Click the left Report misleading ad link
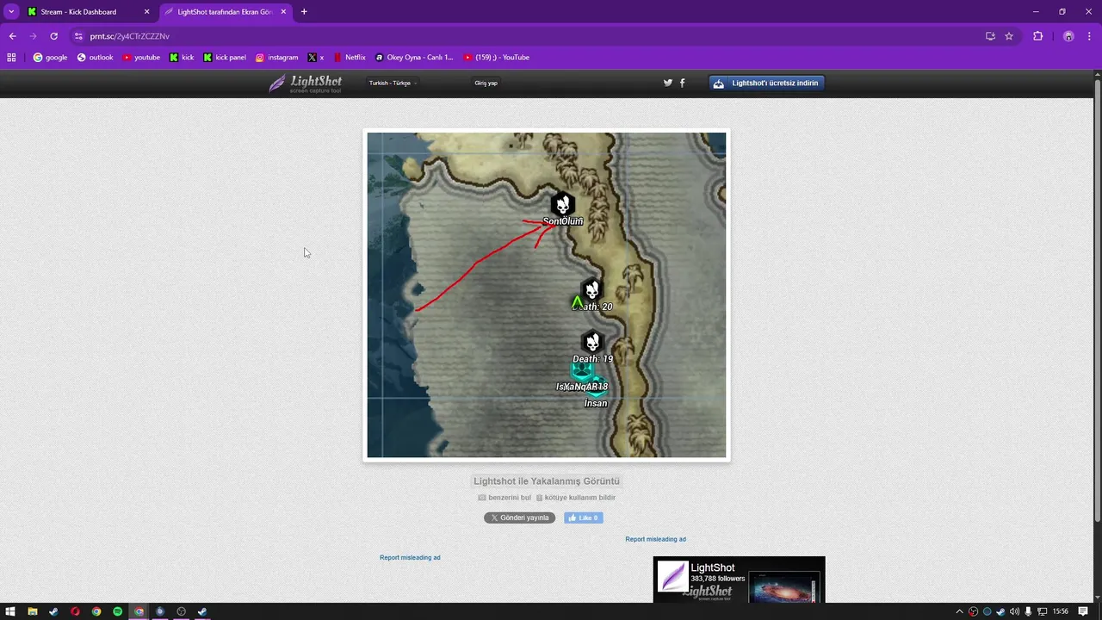This screenshot has height=620, width=1102. pyautogui.click(x=410, y=557)
